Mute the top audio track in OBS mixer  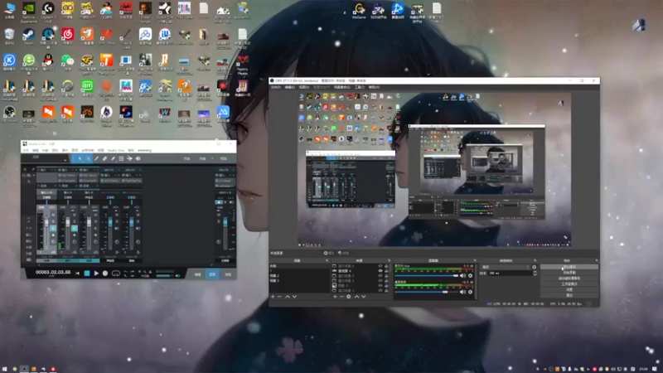pyautogui.click(x=462, y=276)
